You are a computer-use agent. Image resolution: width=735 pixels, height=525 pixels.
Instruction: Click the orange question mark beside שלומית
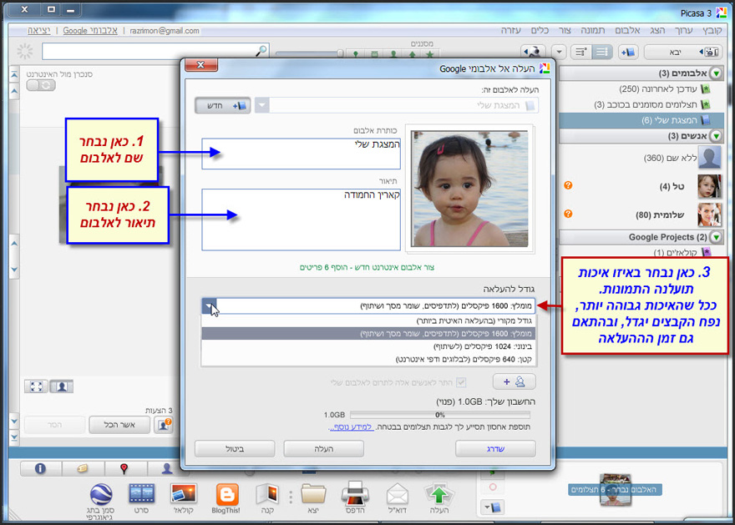[x=568, y=214]
